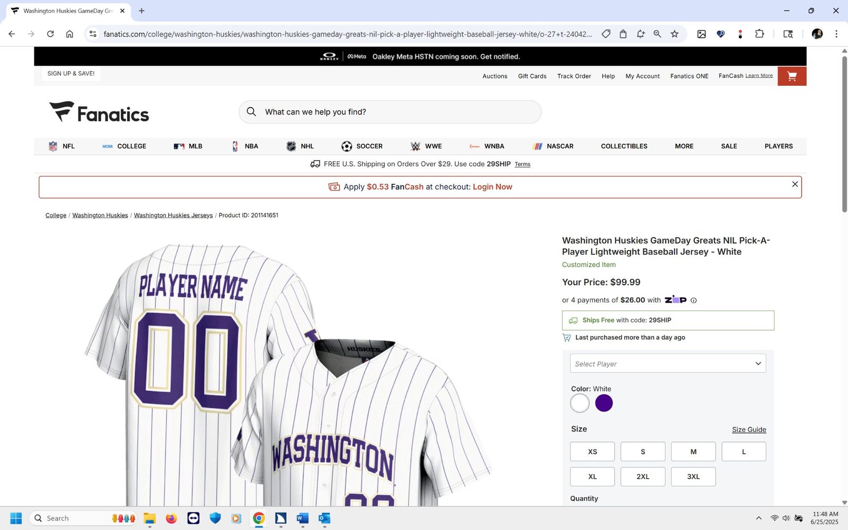Select the purple color swatch
This screenshot has height=530, width=848.
604,403
